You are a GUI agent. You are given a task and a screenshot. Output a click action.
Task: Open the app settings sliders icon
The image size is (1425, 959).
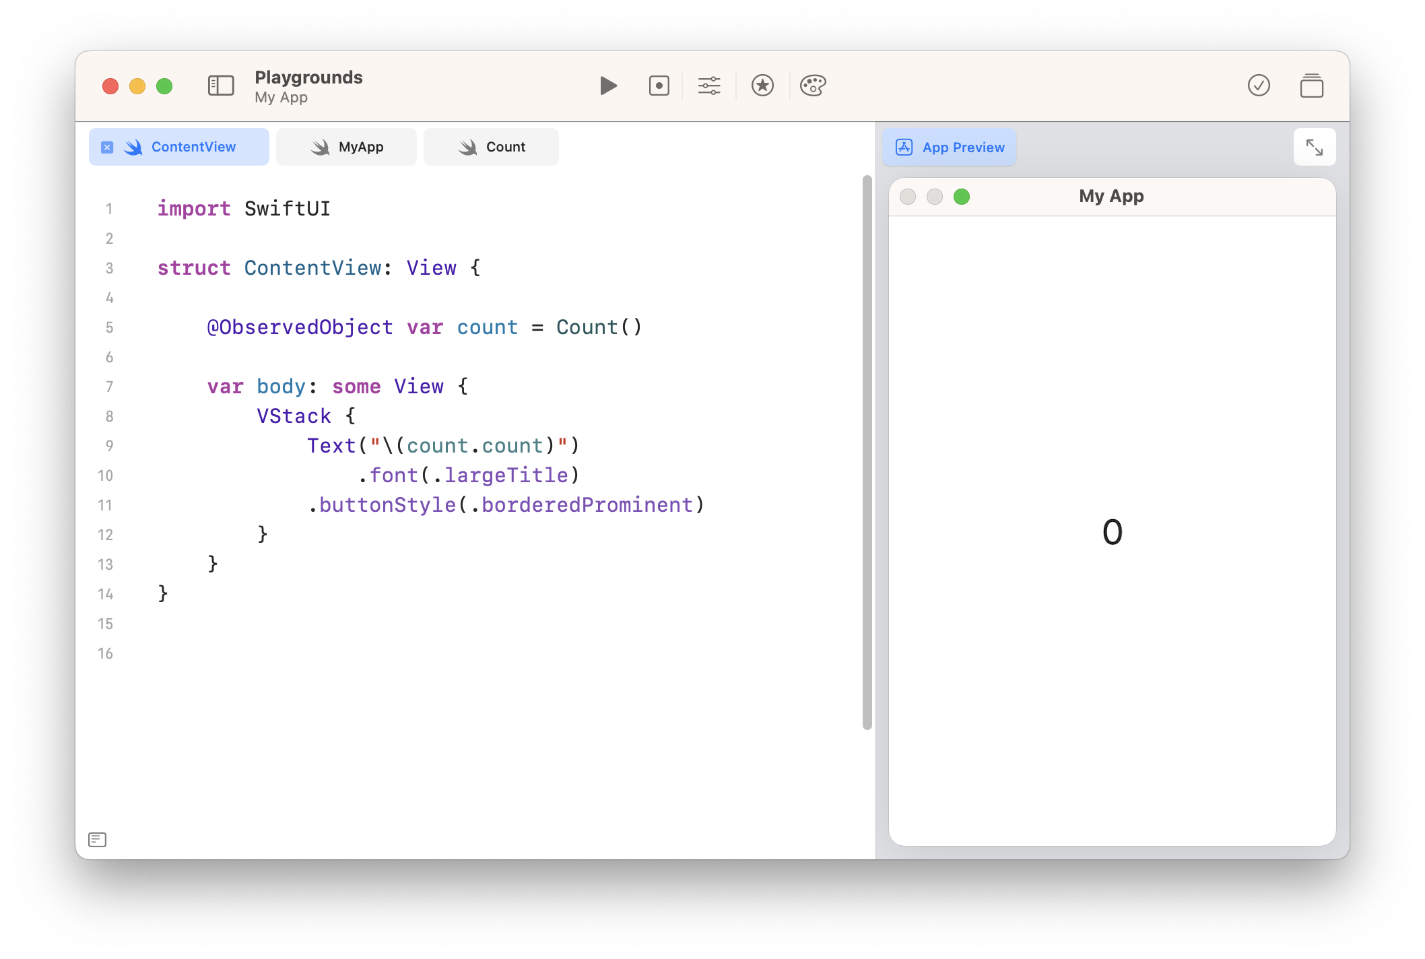709,86
